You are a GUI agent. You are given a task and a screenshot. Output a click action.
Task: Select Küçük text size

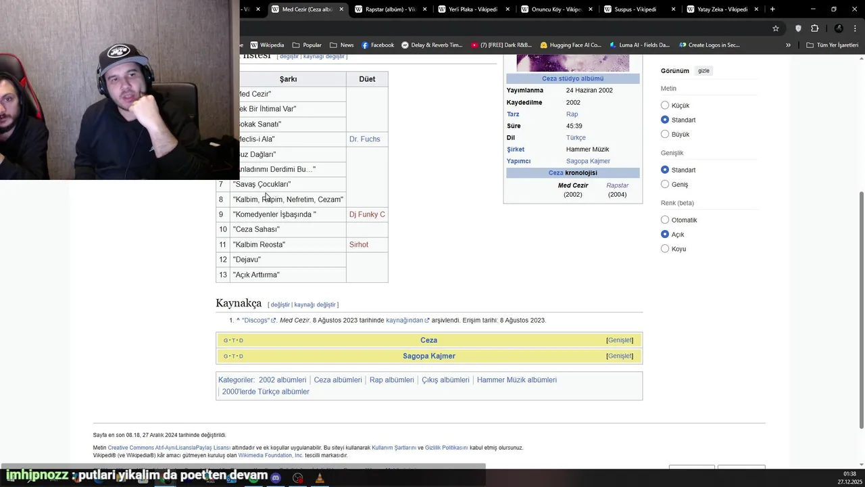[665, 106]
